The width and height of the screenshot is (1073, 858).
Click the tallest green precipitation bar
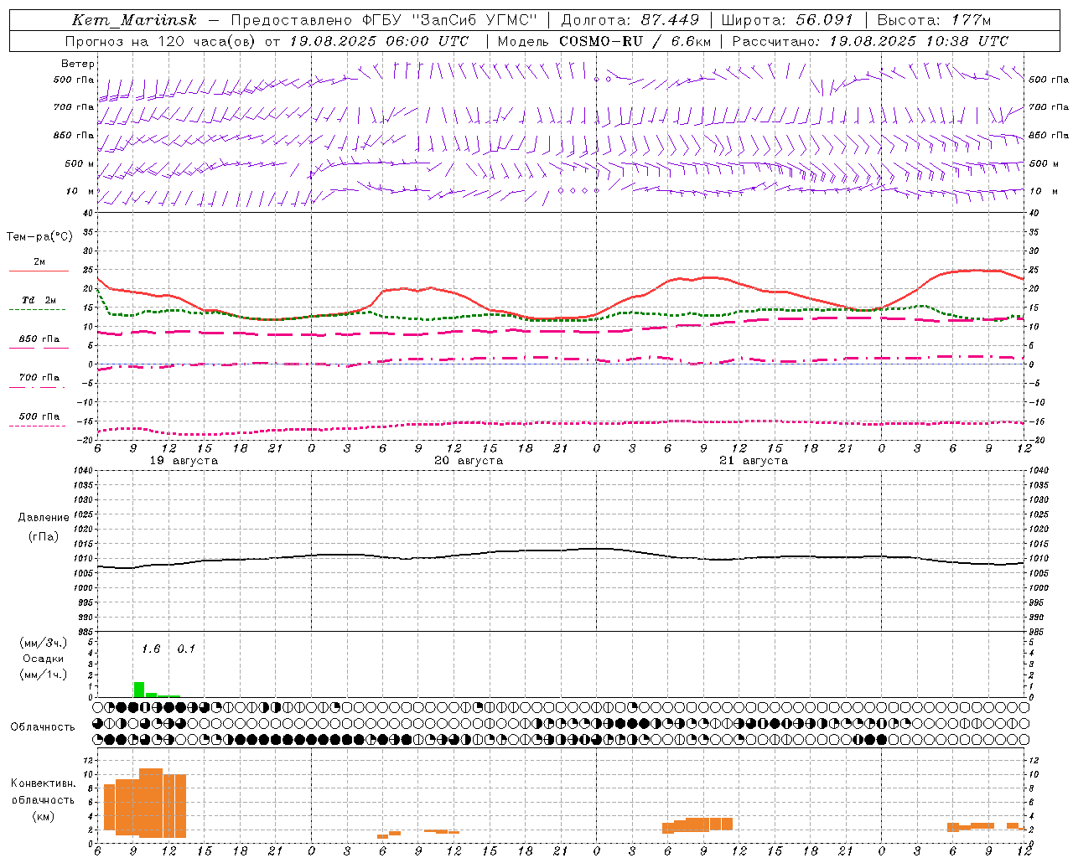tap(139, 690)
